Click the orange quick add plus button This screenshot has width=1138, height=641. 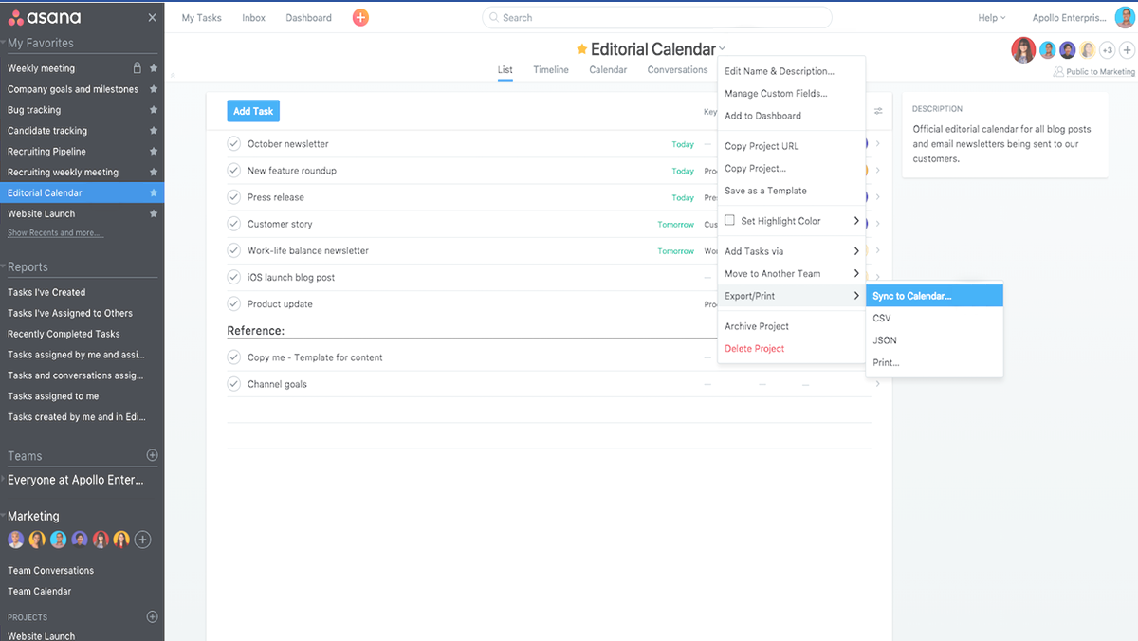(360, 18)
